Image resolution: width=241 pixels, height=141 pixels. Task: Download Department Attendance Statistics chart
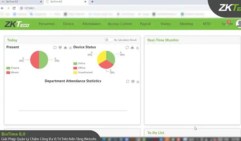(x=138, y=81)
